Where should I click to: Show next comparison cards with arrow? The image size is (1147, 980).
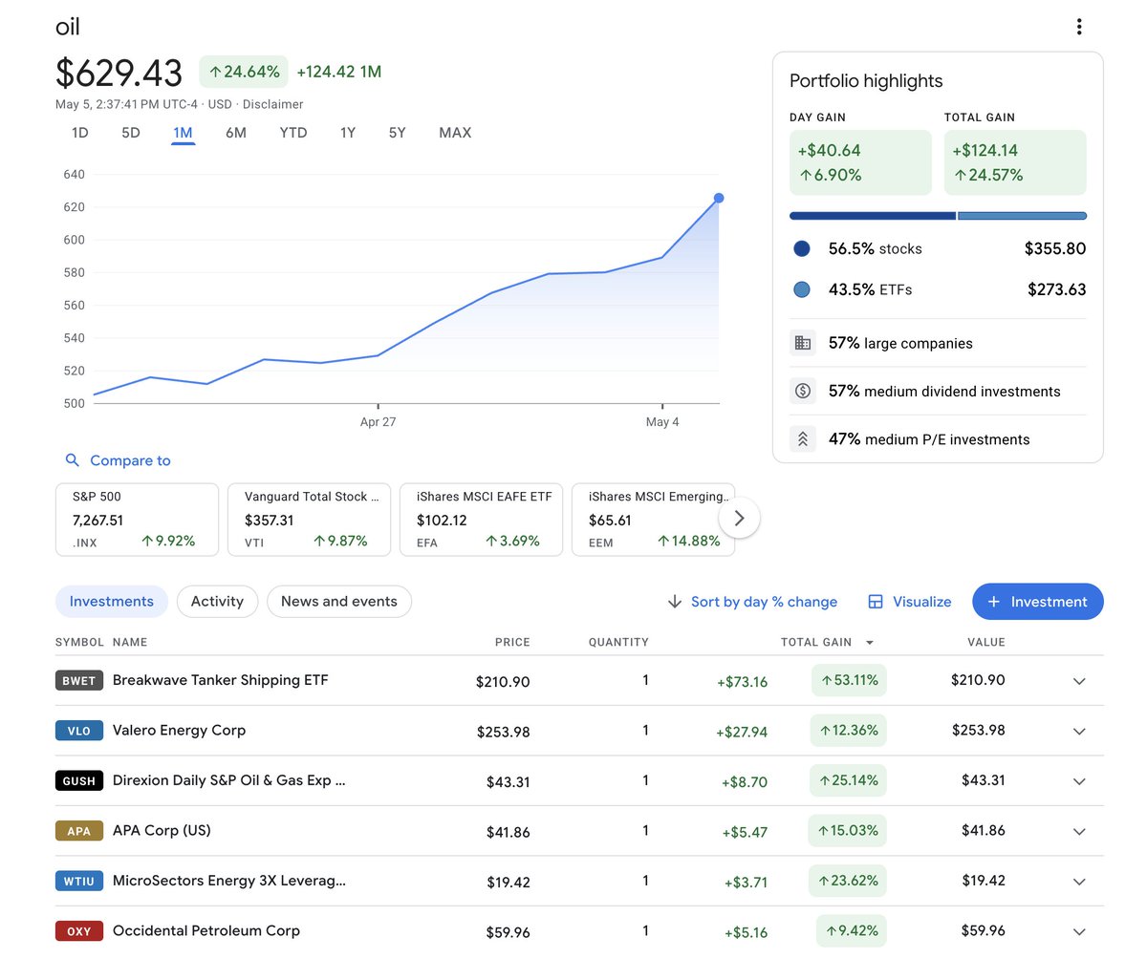pyautogui.click(x=739, y=519)
